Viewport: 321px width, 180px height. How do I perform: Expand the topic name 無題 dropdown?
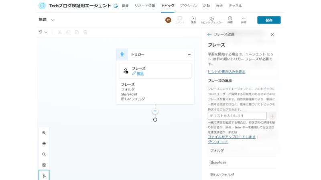coord(53,20)
